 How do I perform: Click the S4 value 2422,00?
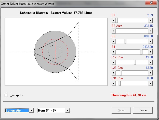(148, 47)
